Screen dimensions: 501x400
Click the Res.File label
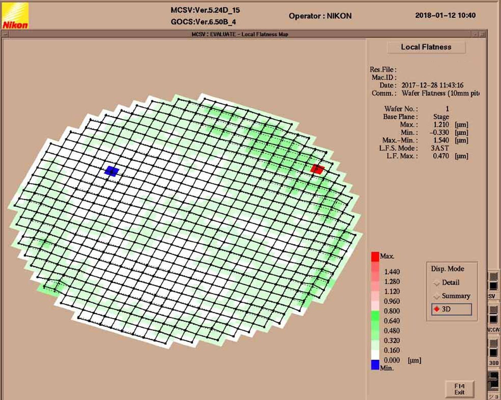coord(383,70)
